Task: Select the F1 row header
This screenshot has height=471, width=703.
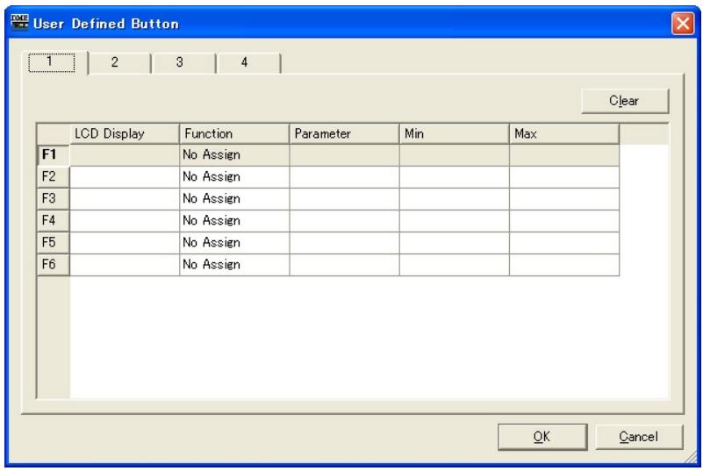Action: [x=53, y=155]
